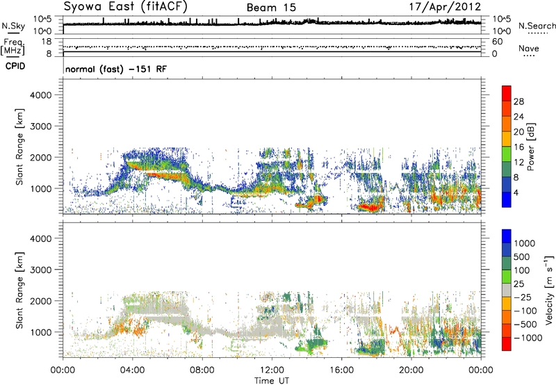Viewport: 556px width, 385px height.
Task: Pick the red bottom segment of velocity colorbar
Action: pyautogui.click(x=507, y=344)
